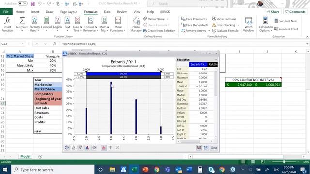The width and height of the screenshot is (310, 174).
Task: Click the formula bar input
Action: click(x=183, y=44)
